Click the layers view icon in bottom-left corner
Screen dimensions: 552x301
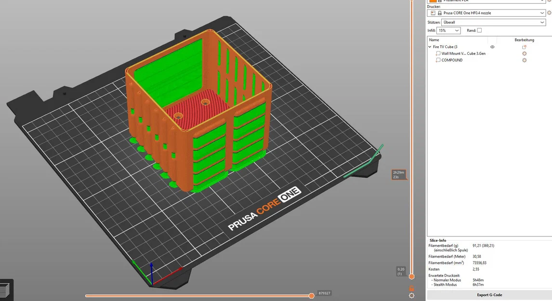point(5,290)
